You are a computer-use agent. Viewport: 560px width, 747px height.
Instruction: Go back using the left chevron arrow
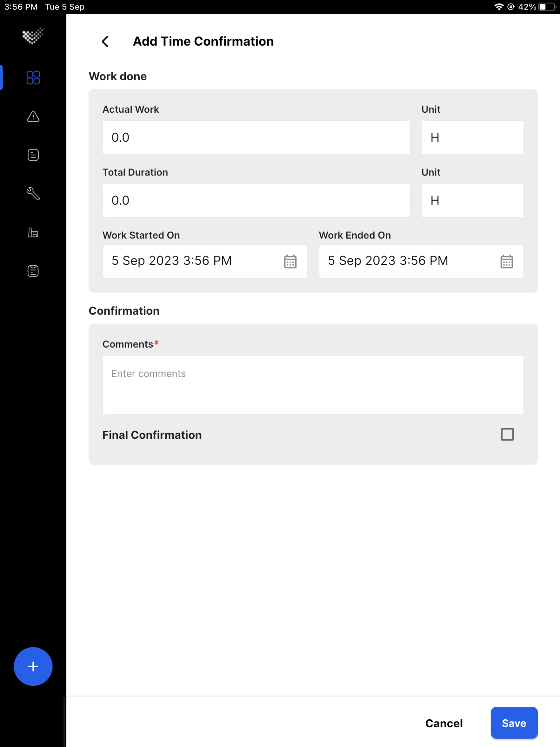[105, 42]
